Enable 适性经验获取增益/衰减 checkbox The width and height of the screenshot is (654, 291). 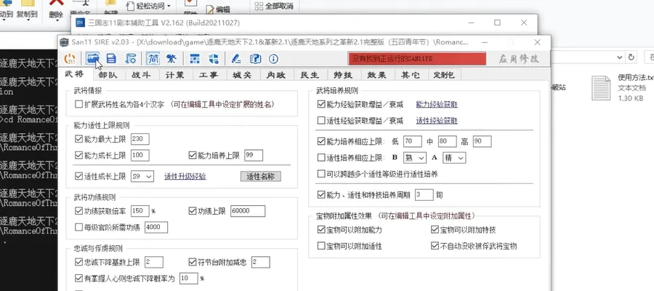point(320,121)
